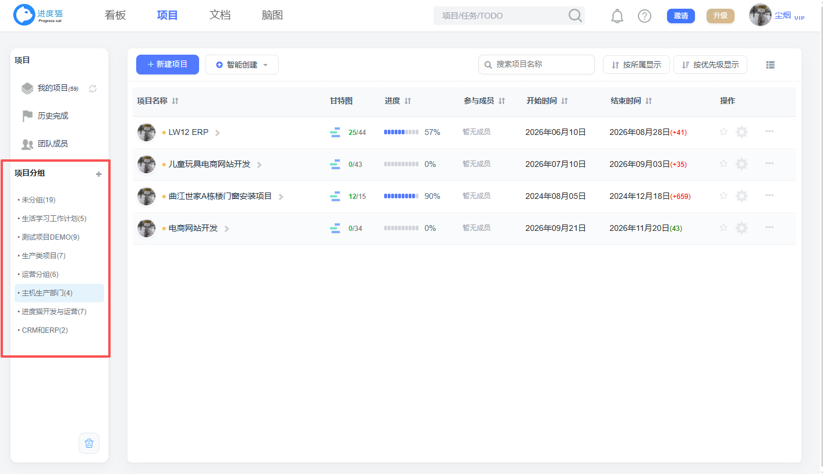Image resolution: width=823 pixels, height=474 pixels.
Task: Star the 曲江世家A栋楼门窗安装项目 project
Action: point(723,195)
